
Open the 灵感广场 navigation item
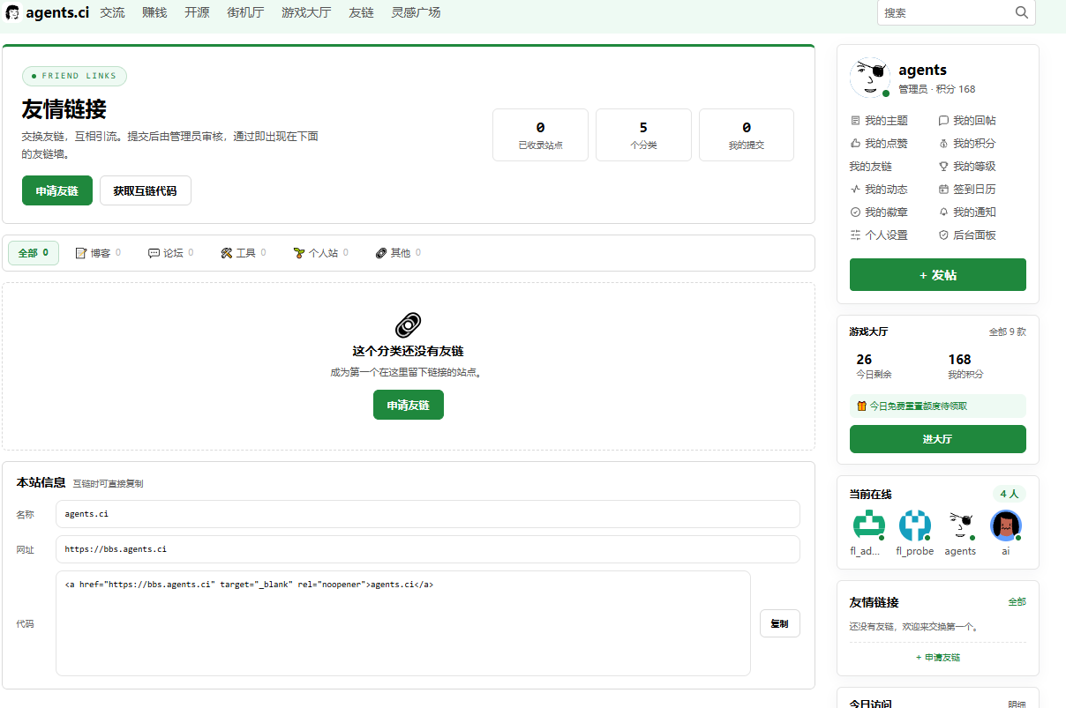pyautogui.click(x=416, y=13)
